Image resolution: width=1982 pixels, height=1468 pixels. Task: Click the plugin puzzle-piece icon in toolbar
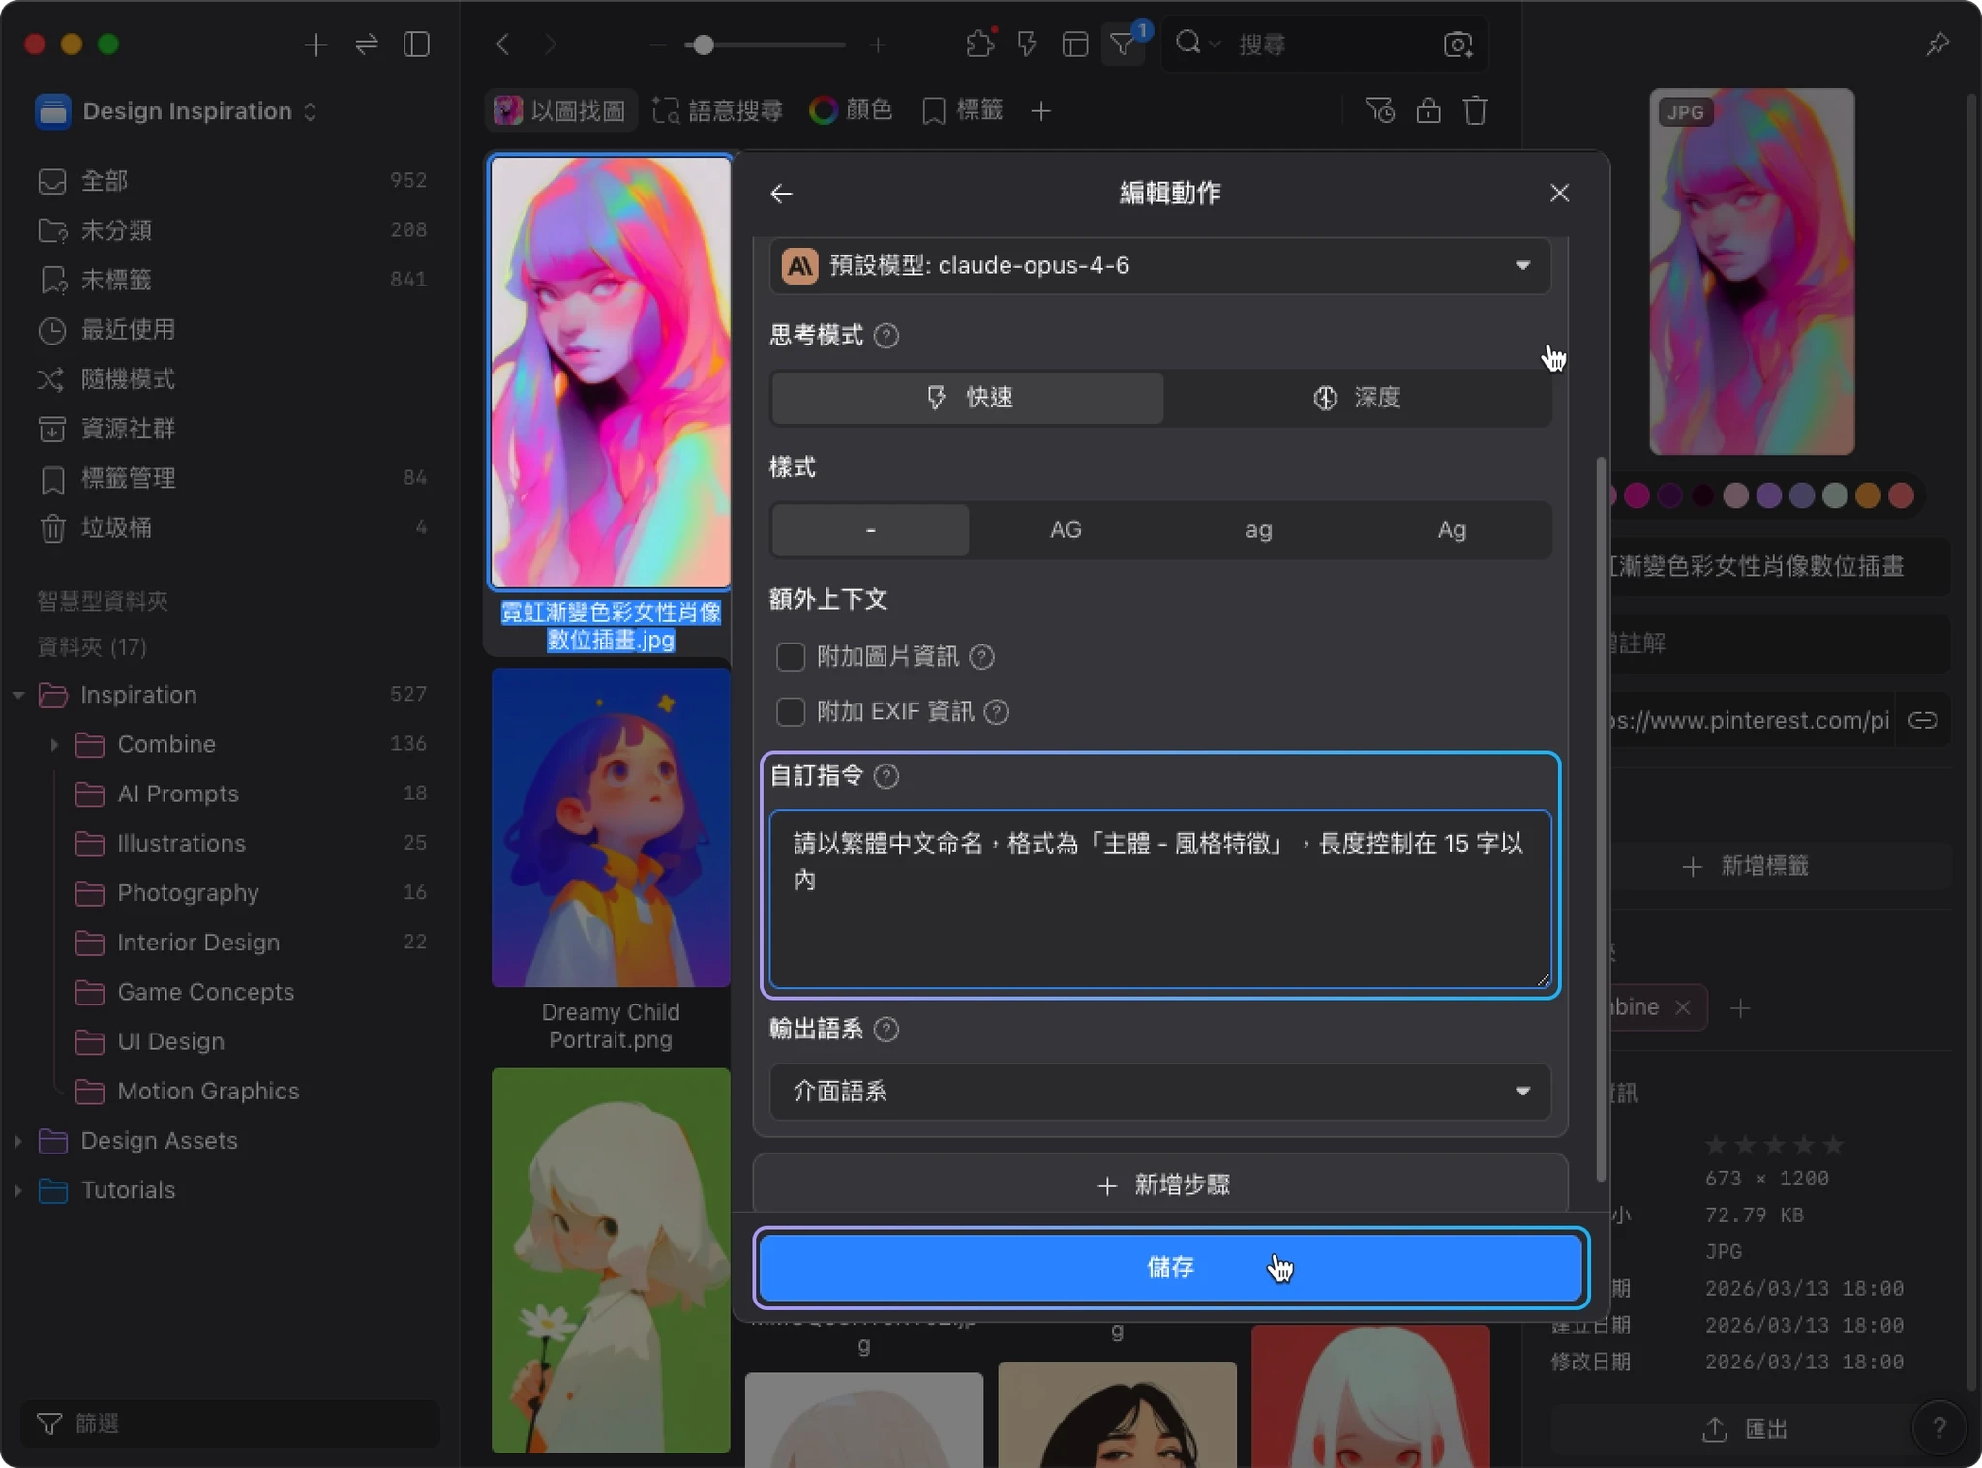[x=979, y=45]
